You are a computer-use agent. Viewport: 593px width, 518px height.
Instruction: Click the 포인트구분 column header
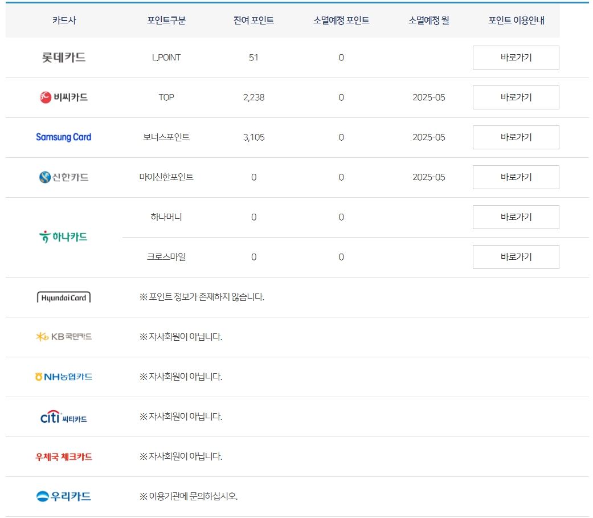tap(166, 21)
